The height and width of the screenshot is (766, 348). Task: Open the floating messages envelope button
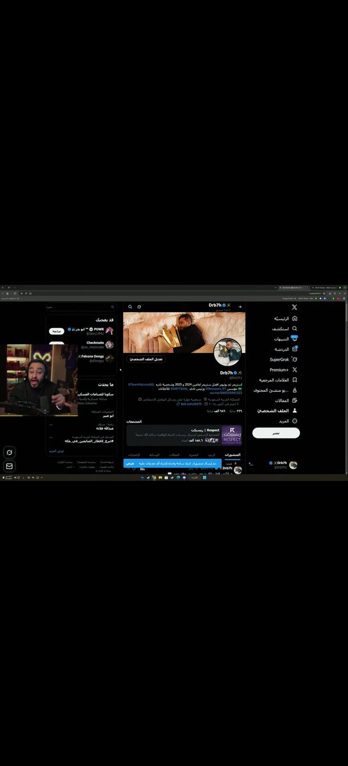(x=10, y=466)
